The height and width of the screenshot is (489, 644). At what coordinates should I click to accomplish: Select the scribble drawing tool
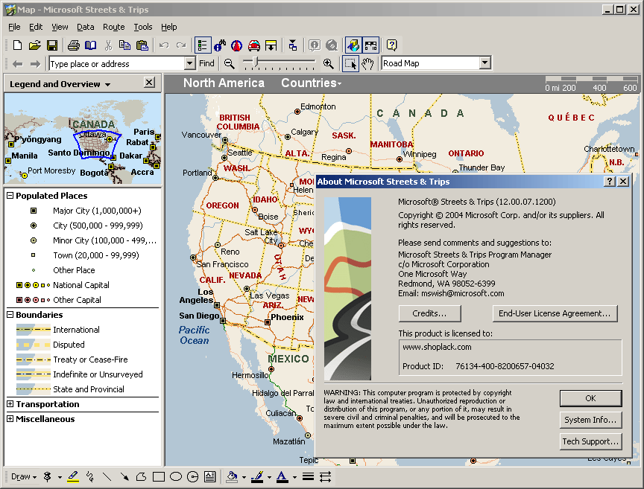[x=90, y=476]
